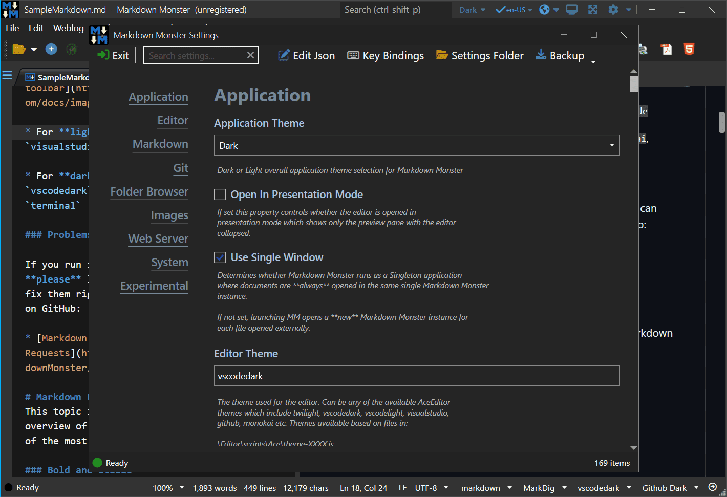Click the Edit Json button
Image resolution: width=727 pixels, height=497 pixels.
pos(307,56)
